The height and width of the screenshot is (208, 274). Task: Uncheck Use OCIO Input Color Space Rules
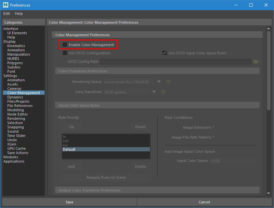click(165, 53)
